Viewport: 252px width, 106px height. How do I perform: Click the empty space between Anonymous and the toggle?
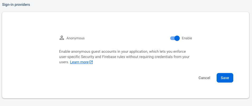pos(127,38)
